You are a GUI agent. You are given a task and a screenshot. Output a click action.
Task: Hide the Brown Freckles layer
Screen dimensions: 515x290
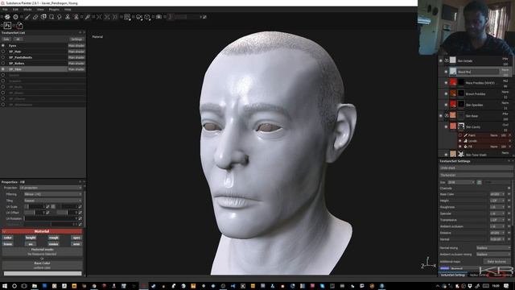tap(446, 93)
